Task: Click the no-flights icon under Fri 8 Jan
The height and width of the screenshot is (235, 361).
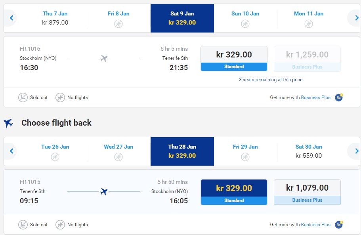Action: click(x=118, y=24)
